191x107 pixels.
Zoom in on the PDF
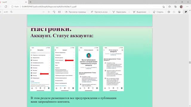[49, 12]
